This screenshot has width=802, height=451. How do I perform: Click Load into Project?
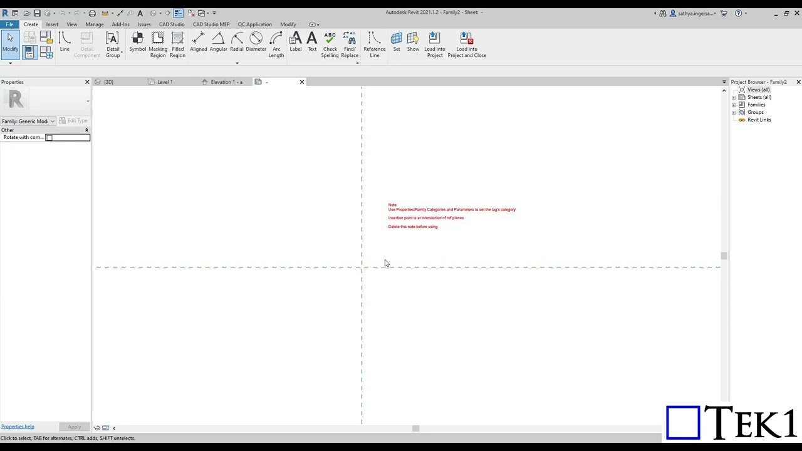435,44
